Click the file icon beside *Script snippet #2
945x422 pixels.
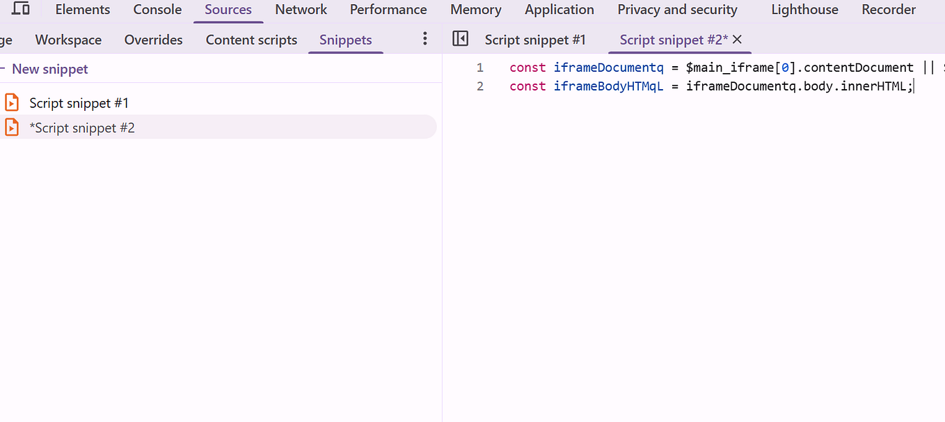pyautogui.click(x=12, y=127)
